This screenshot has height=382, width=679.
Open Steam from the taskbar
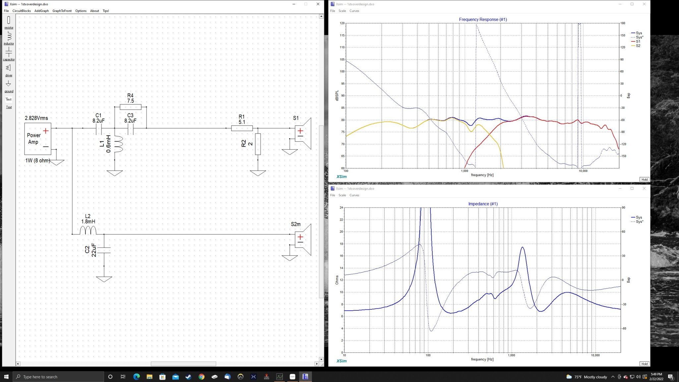(188, 377)
